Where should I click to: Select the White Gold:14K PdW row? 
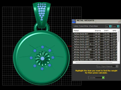pos(95,60)
